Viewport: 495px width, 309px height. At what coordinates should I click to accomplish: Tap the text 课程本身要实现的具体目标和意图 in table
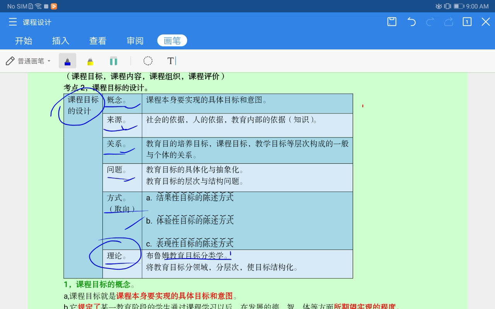204,100
